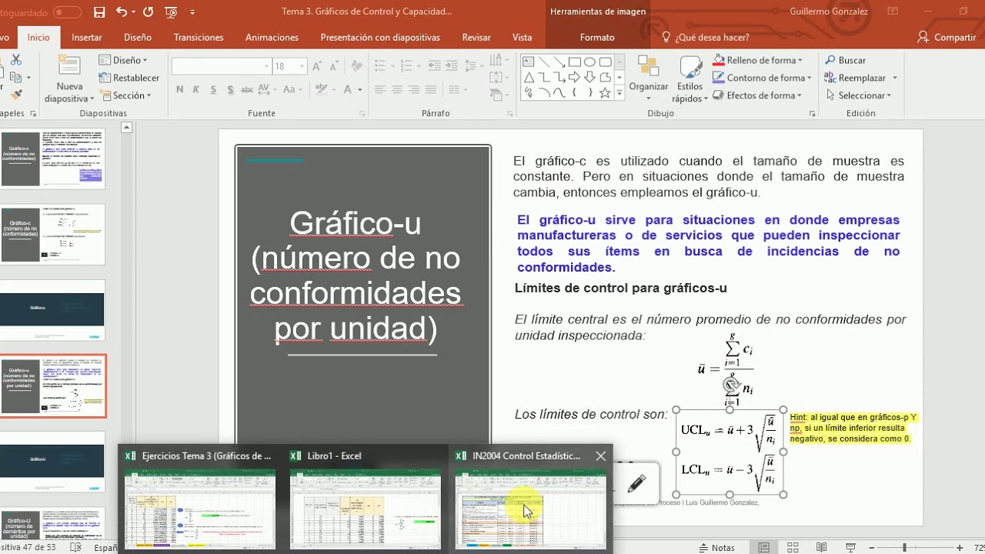Clear all formatting eraser icon

(359, 66)
